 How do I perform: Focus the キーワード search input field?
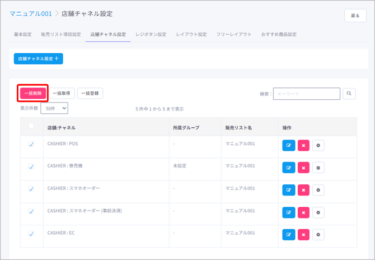pyautogui.click(x=306, y=94)
